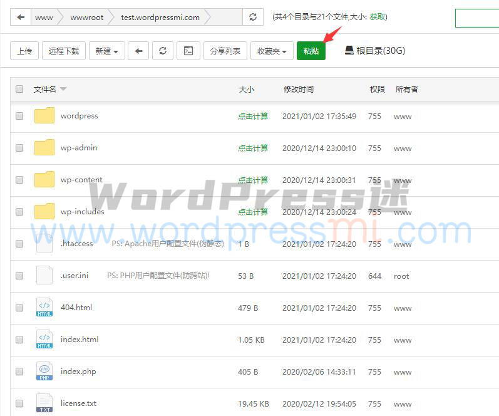The height and width of the screenshot is (416, 499).
Task: Click the 大小 column header
Action: (x=247, y=89)
